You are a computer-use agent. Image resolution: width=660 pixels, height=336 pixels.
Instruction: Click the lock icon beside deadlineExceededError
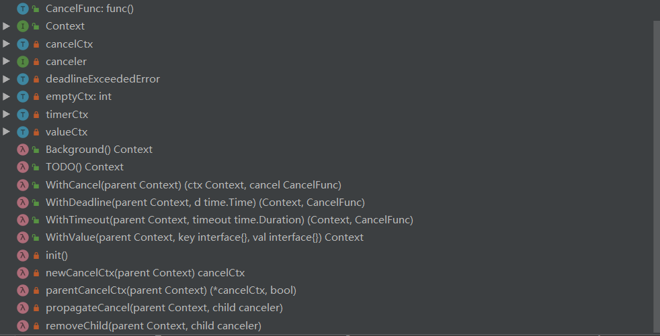point(36,79)
